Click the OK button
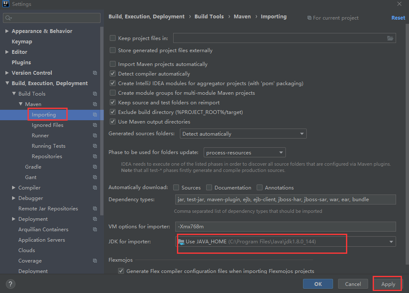The image size is (409, 293). pos(318,284)
